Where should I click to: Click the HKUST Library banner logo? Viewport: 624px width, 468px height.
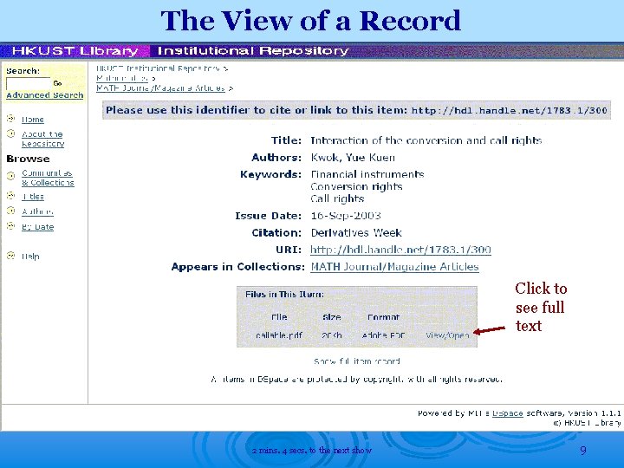click(75, 51)
